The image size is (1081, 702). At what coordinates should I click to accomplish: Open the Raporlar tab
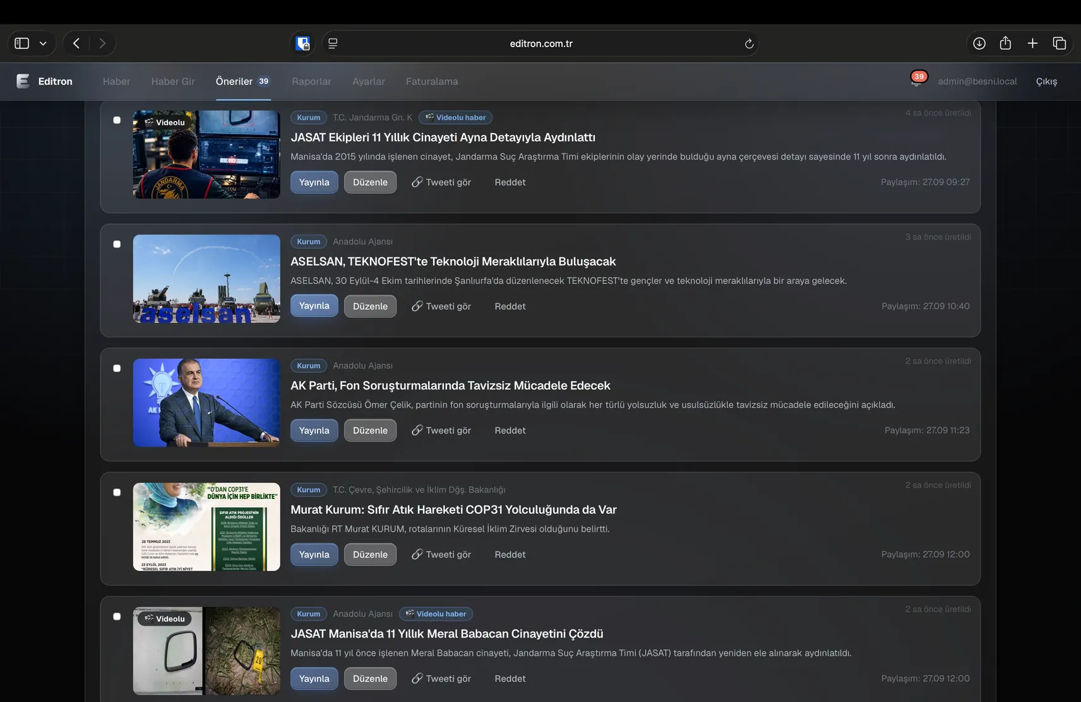click(311, 81)
